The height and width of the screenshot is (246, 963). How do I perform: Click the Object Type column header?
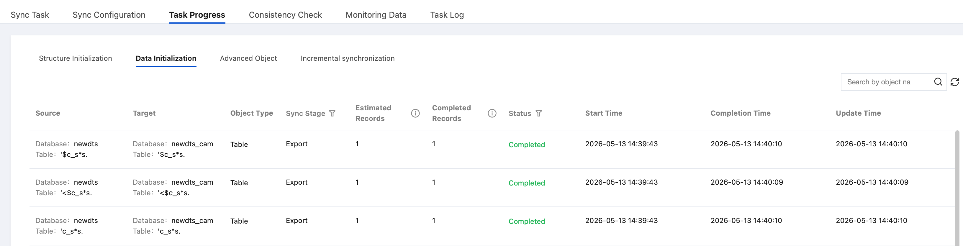click(252, 113)
